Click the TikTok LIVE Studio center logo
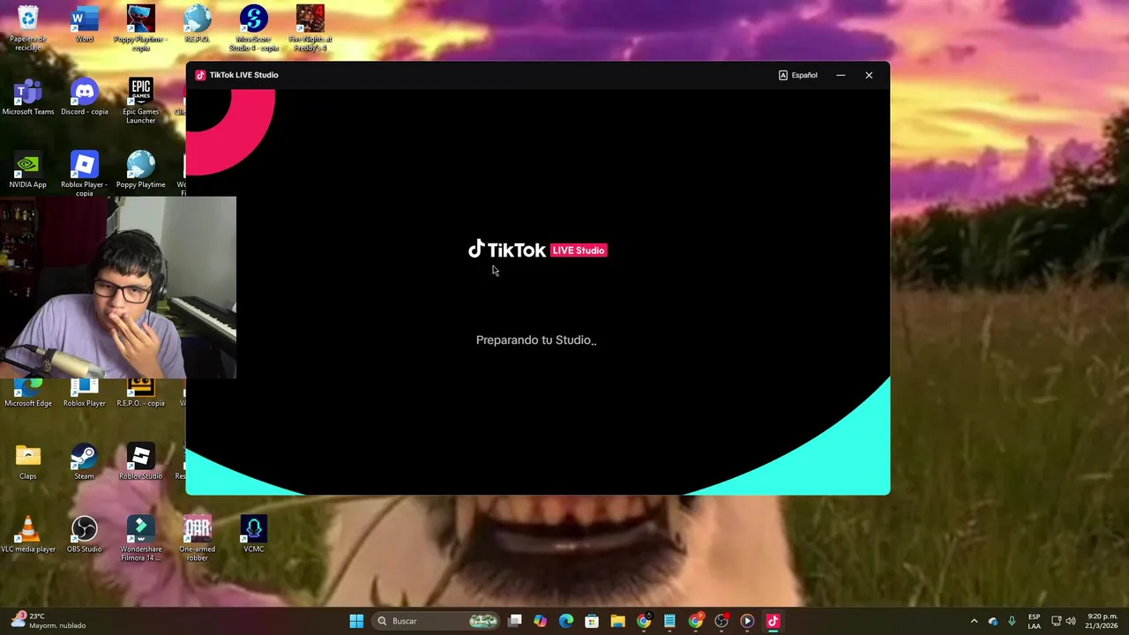Viewport: 1129px width, 635px height. [x=537, y=250]
